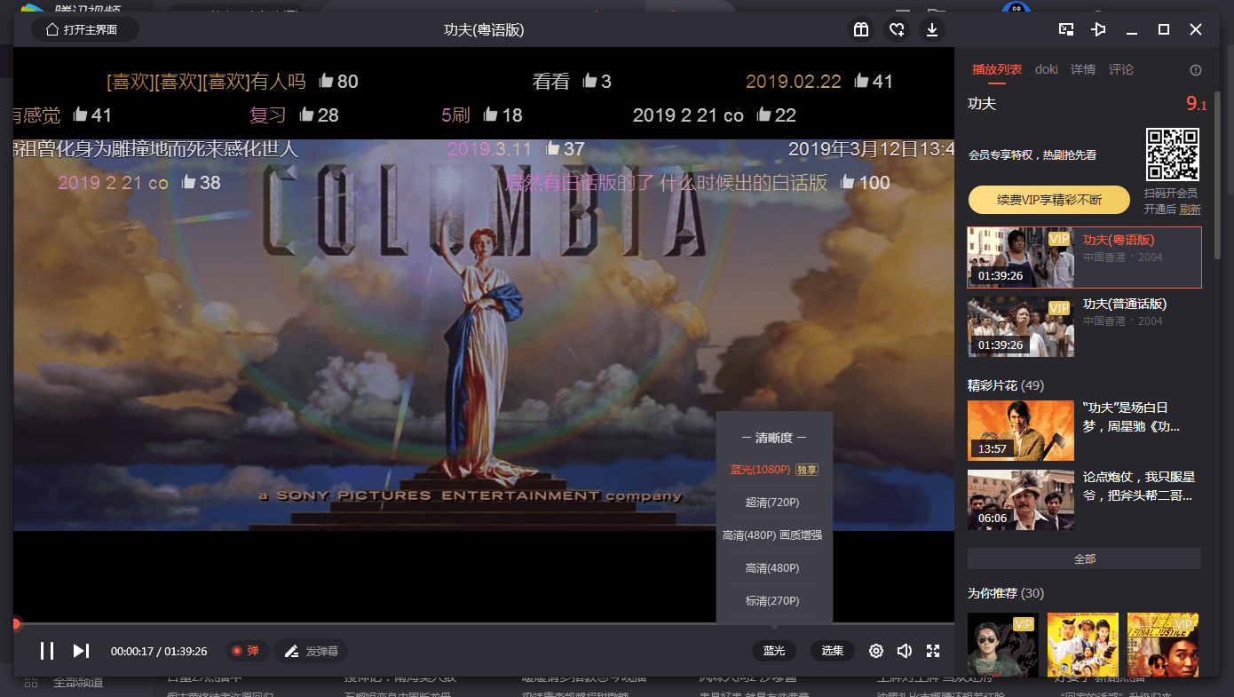Open the 选集 episode selector
The image size is (1234, 697).
833,651
